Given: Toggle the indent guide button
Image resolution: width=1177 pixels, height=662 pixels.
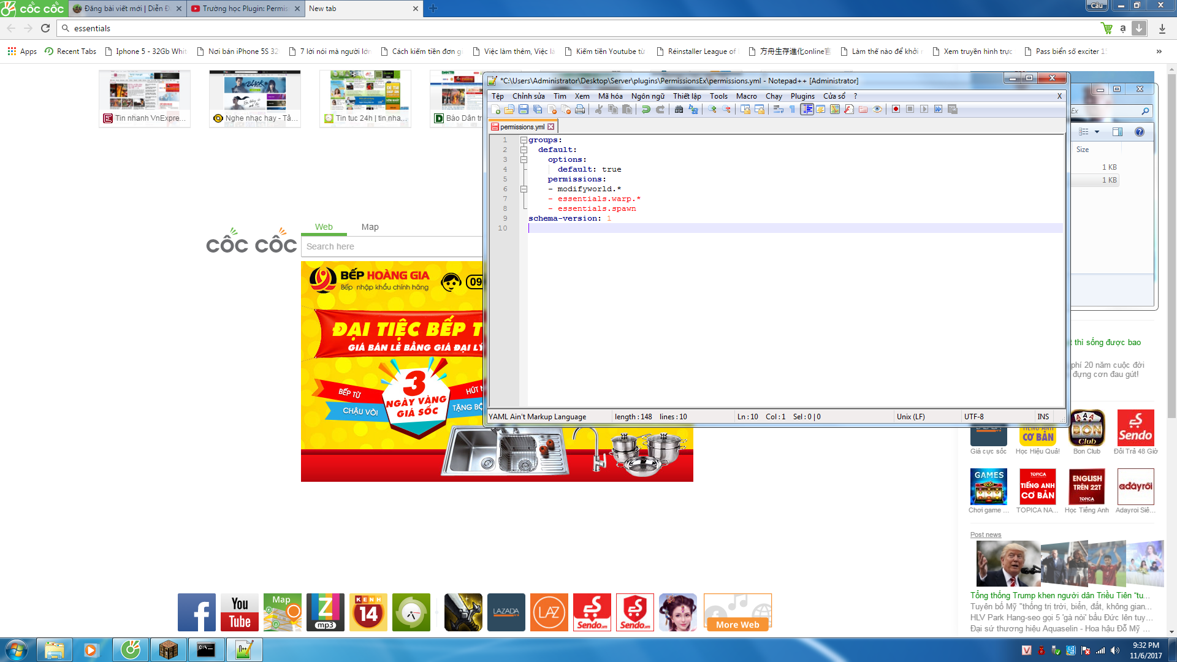Looking at the screenshot, I should [807, 110].
